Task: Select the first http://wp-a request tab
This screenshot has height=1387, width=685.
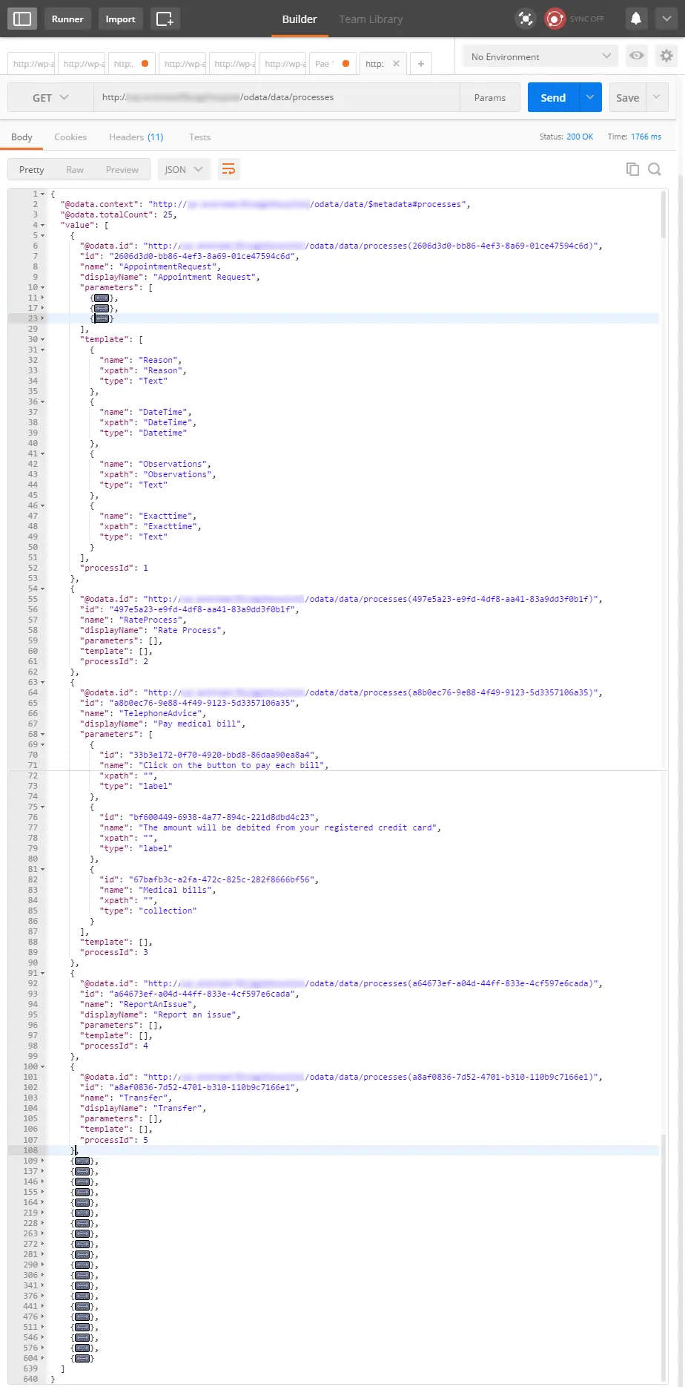Action: click(31, 64)
